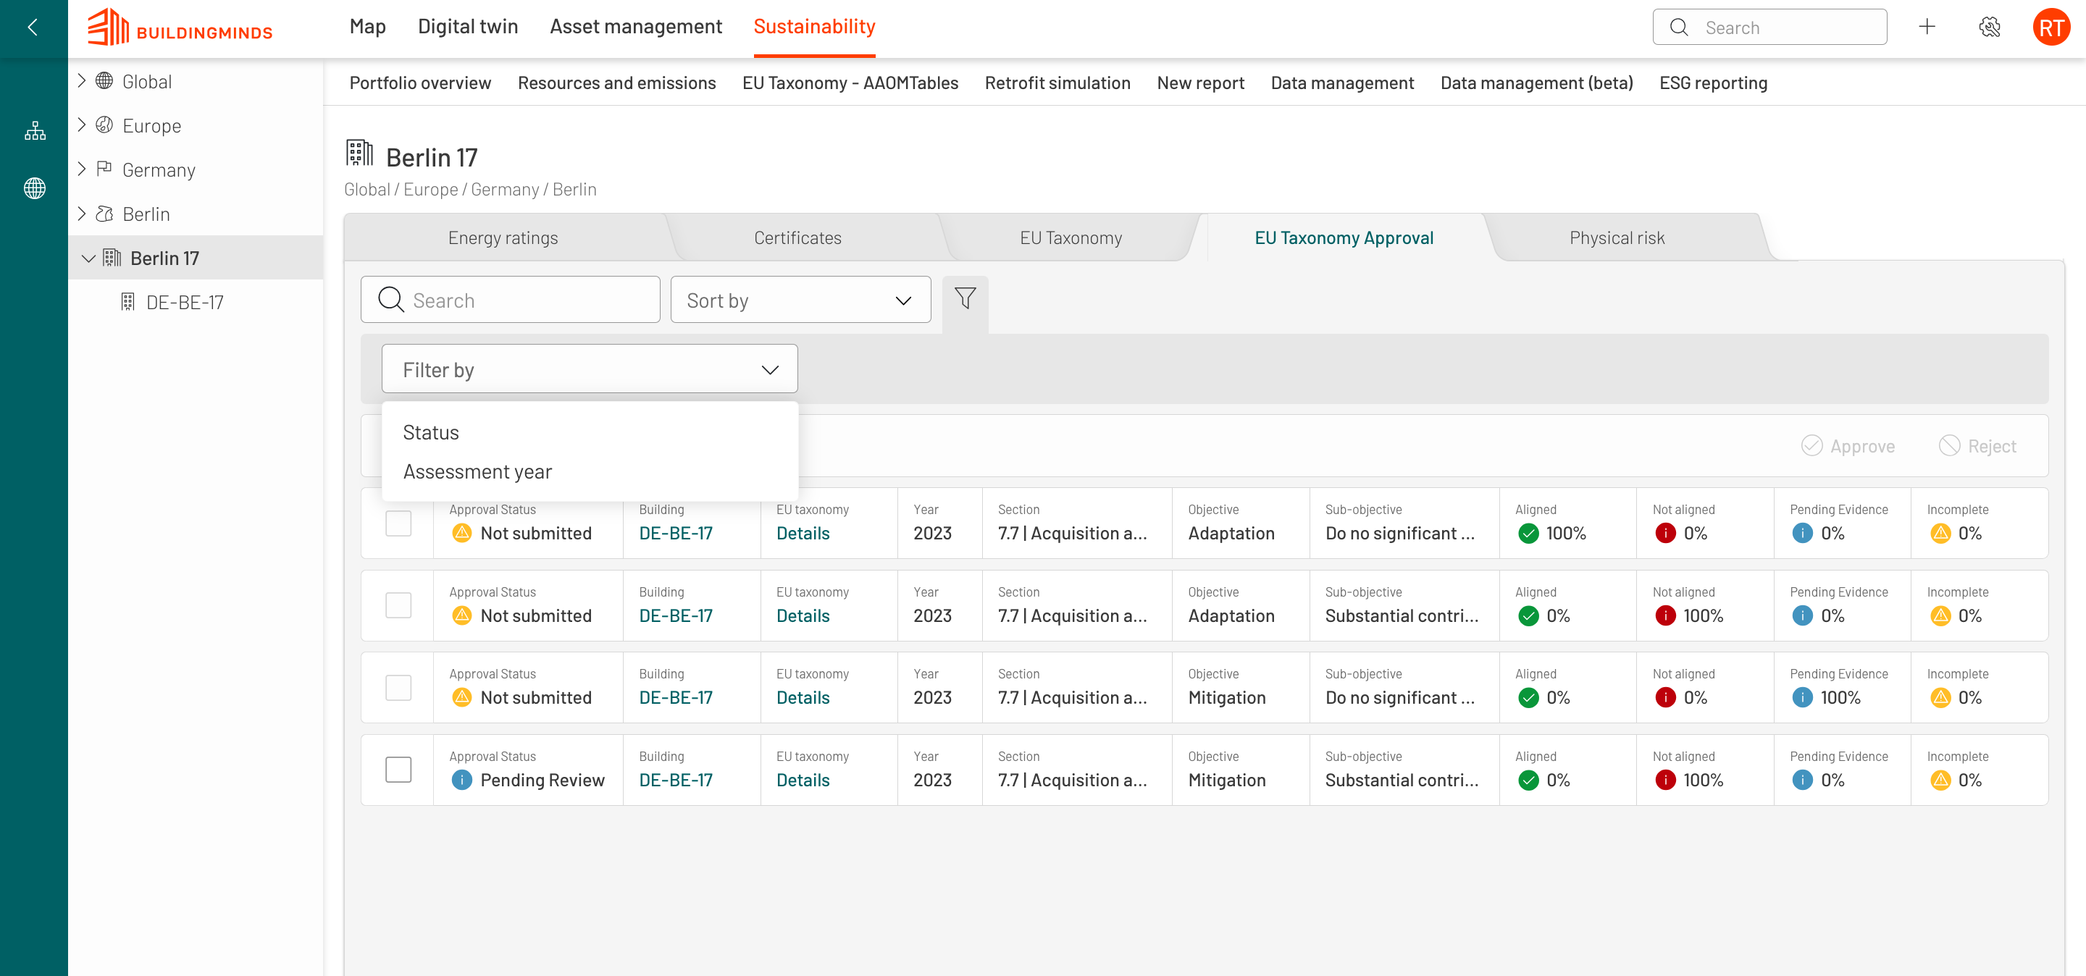Switch to Energy ratings tab
2086x976 pixels.
(x=503, y=238)
